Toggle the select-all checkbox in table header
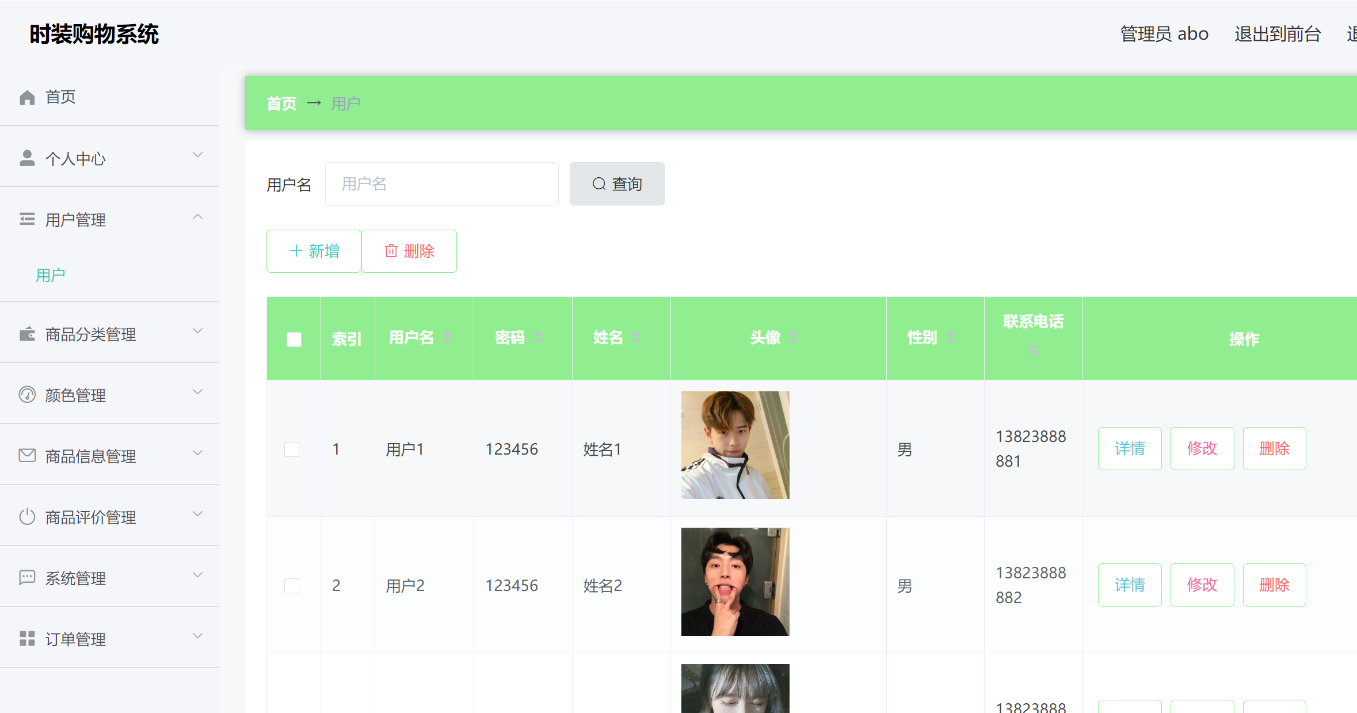1357x713 pixels. tap(293, 339)
